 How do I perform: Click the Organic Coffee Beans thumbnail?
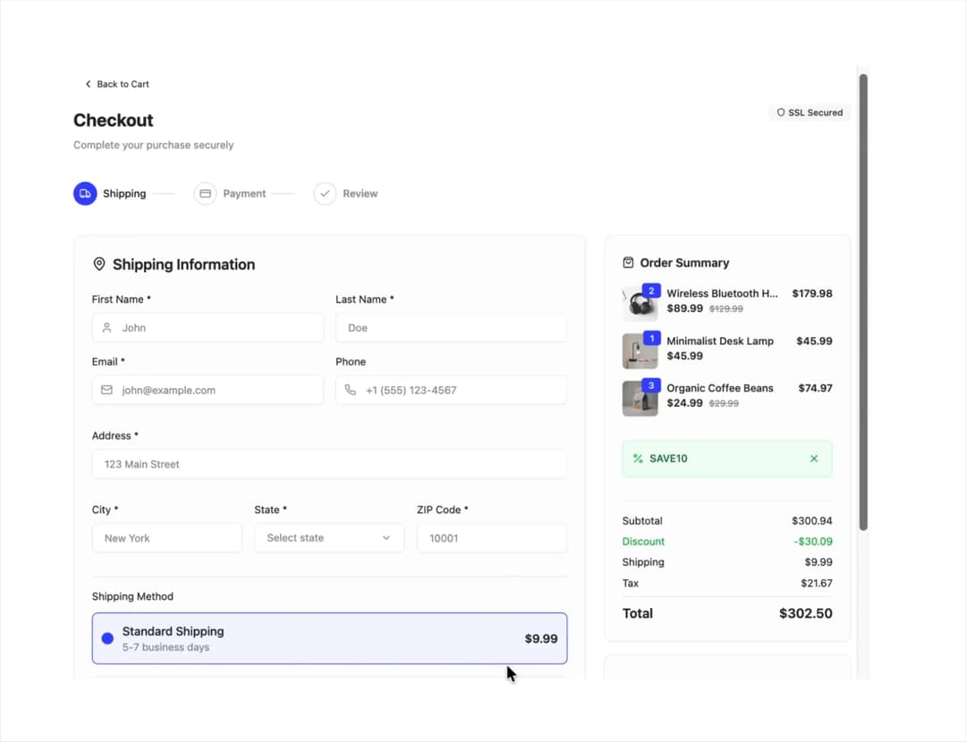(x=640, y=399)
